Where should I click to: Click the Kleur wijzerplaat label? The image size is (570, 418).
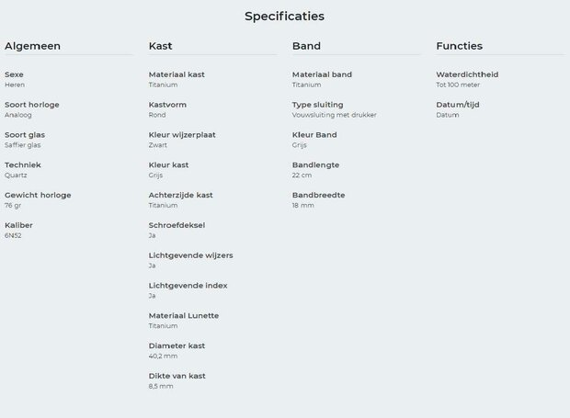(x=182, y=135)
